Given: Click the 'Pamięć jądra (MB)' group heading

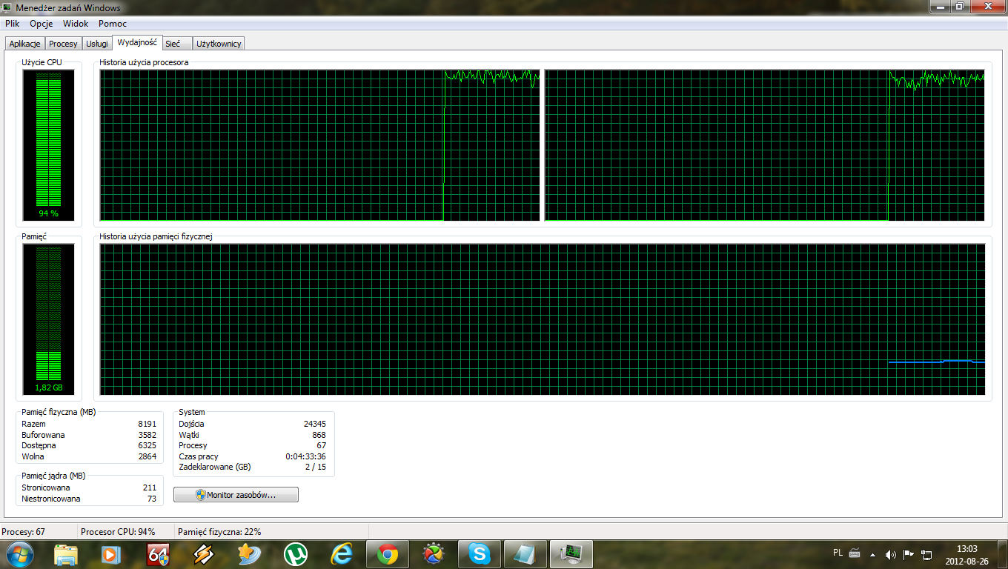Looking at the screenshot, I should (53, 476).
